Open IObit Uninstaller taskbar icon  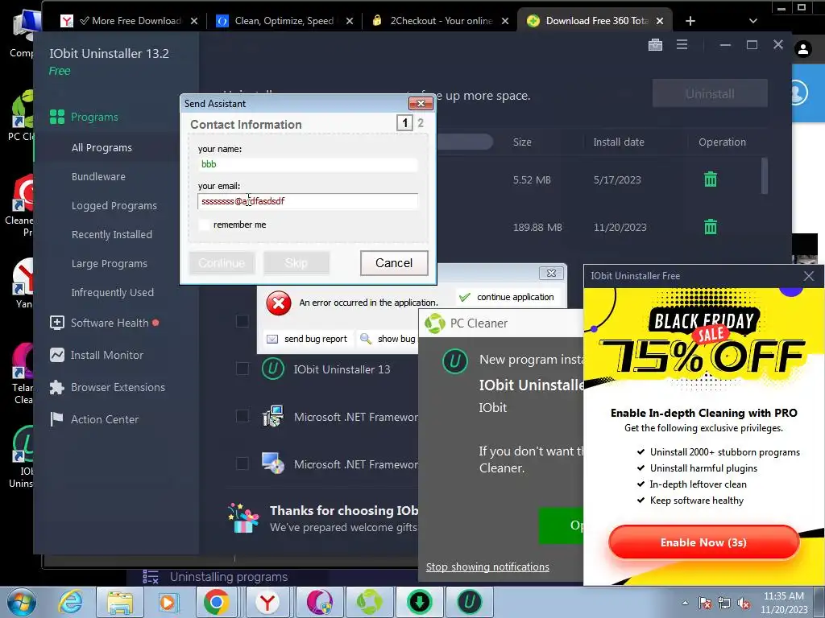pyautogui.click(x=470, y=602)
